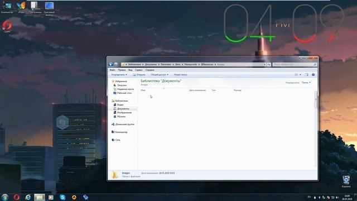
Task: Click the search magnifier icon
Action: click(315, 65)
